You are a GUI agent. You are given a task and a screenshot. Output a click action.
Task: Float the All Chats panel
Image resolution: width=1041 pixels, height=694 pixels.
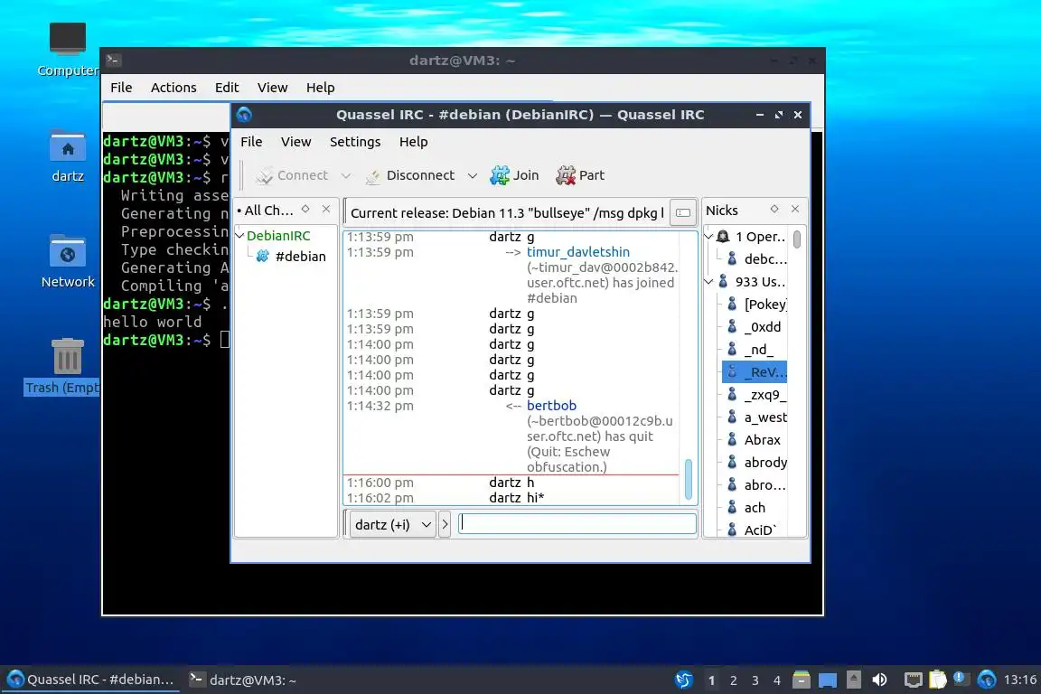coord(305,210)
